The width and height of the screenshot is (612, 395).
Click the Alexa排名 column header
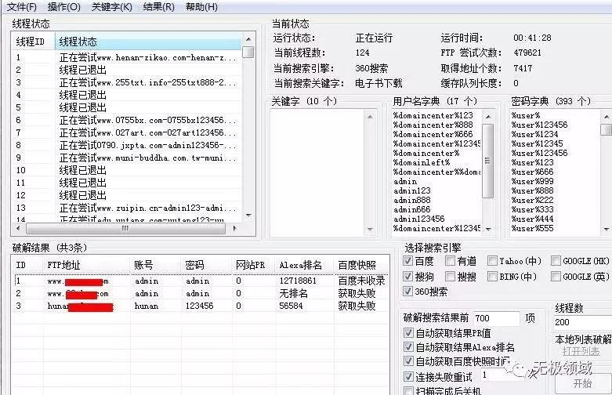click(305, 265)
